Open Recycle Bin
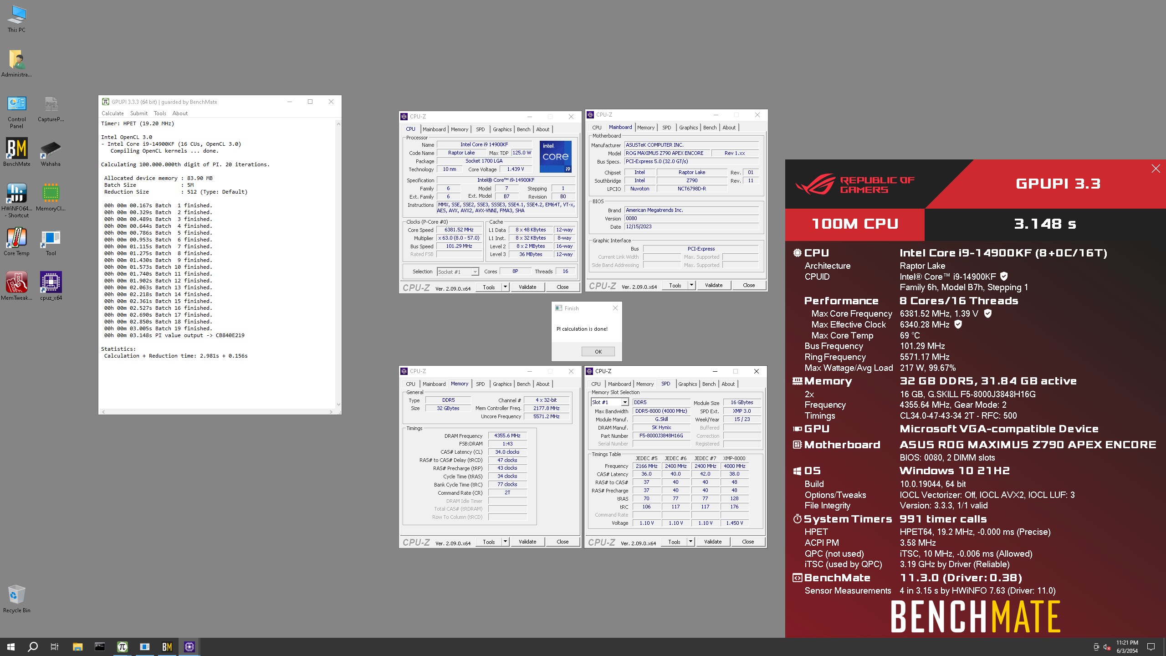Screen dimensions: 1166x656 tap(16, 599)
